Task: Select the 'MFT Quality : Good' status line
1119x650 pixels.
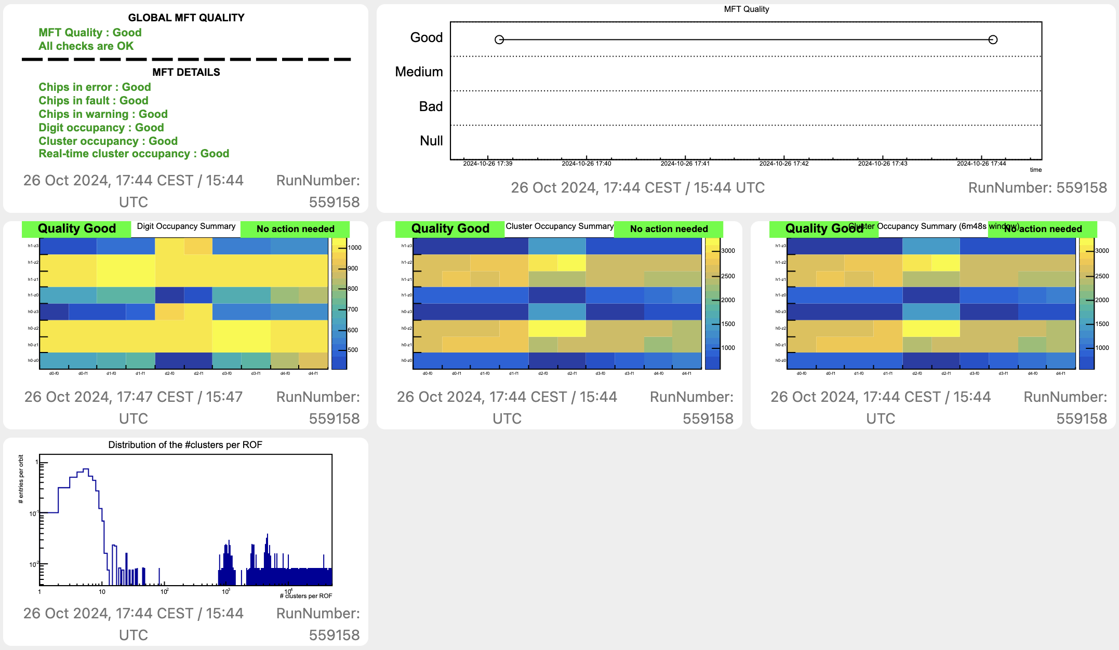Action: tap(90, 33)
